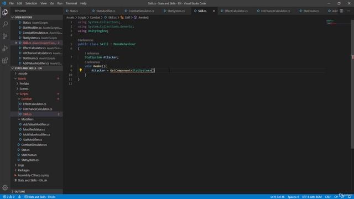The height and width of the screenshot is (199, 354).
Task: Click the CRLF end of line indicator
Action: (328, 197)
